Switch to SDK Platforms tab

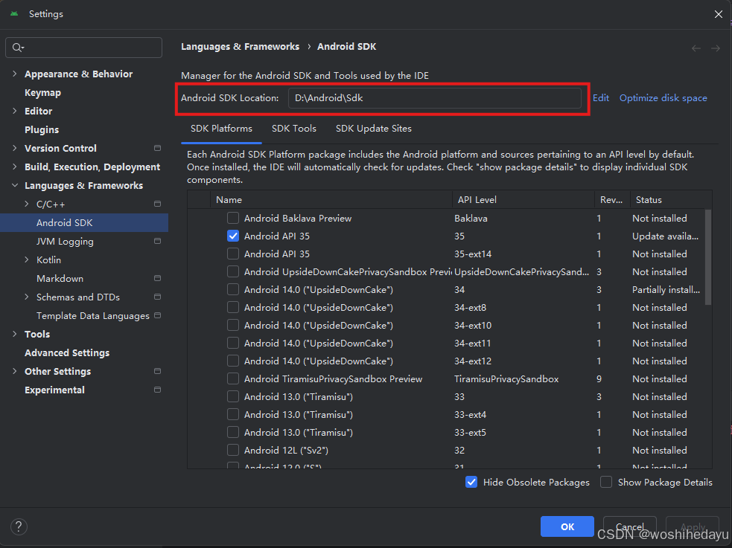click(221, 129)
